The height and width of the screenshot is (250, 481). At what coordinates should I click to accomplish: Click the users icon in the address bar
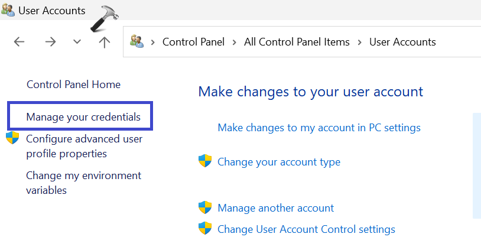click(x=137, y=41)
